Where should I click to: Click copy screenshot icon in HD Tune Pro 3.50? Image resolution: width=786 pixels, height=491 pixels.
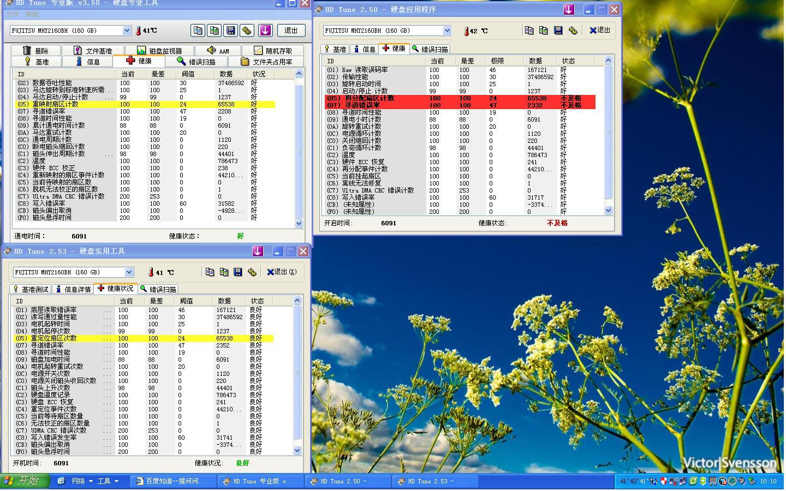[214, 31]
